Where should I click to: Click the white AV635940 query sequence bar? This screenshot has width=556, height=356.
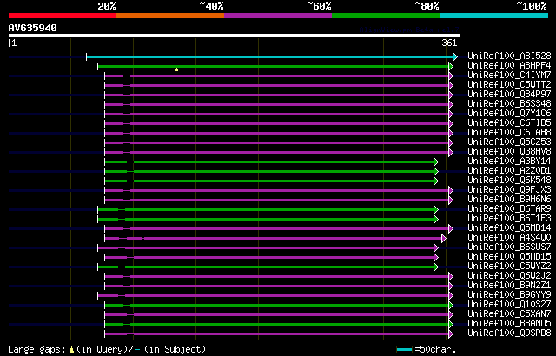click(235, 36)
